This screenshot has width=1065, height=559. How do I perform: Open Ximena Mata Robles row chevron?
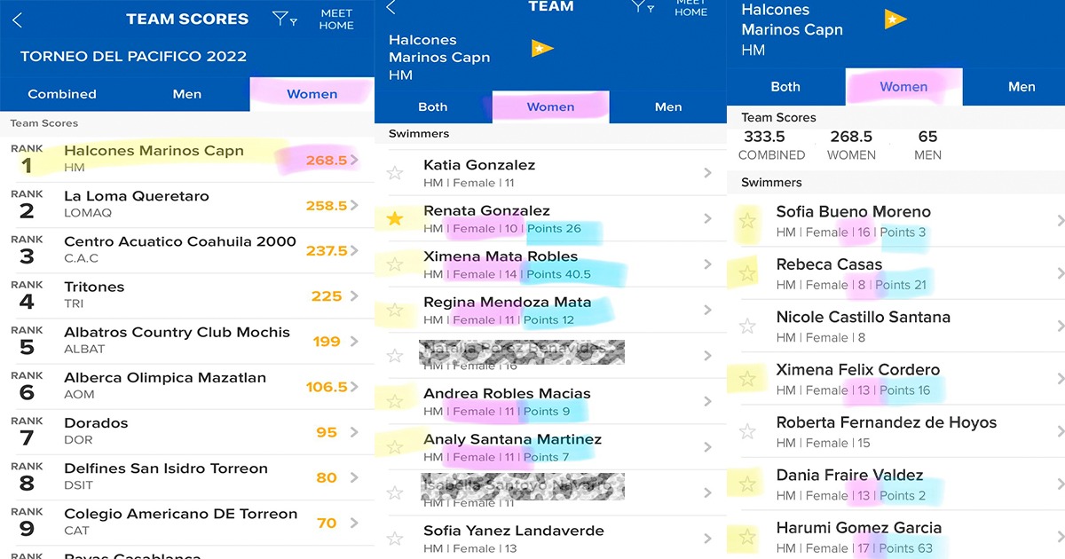[707, 264]
